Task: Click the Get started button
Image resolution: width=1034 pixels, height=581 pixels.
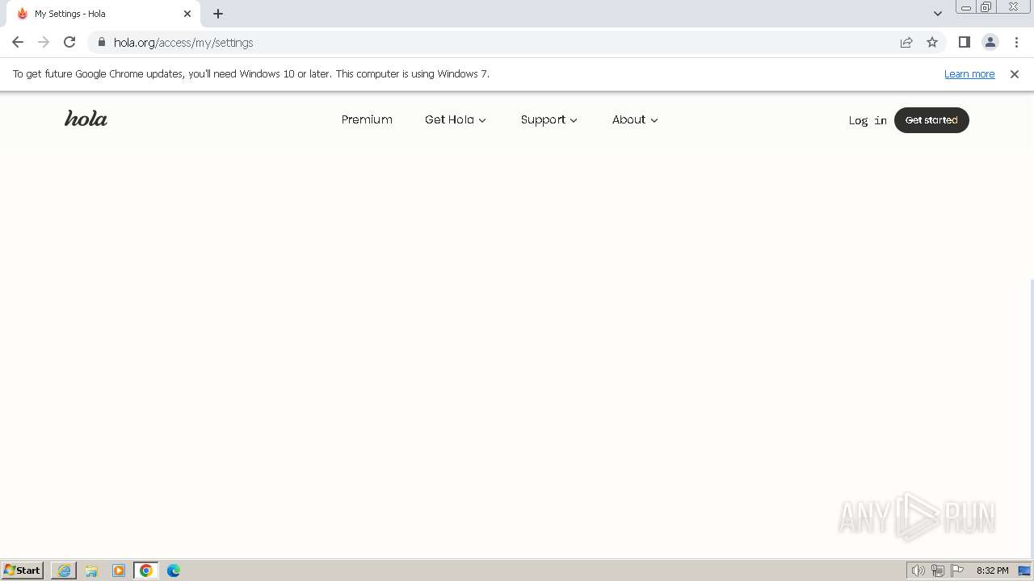Action: [931, 119]
